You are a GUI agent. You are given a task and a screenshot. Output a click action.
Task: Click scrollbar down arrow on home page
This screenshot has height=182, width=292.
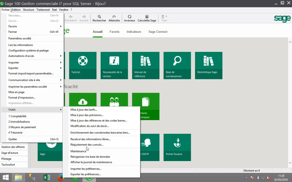[x=290, y=163]
